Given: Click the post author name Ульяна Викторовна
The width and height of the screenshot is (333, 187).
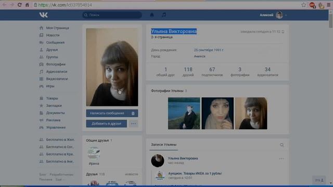Looking at the screenshot, I should pos(183,158).
